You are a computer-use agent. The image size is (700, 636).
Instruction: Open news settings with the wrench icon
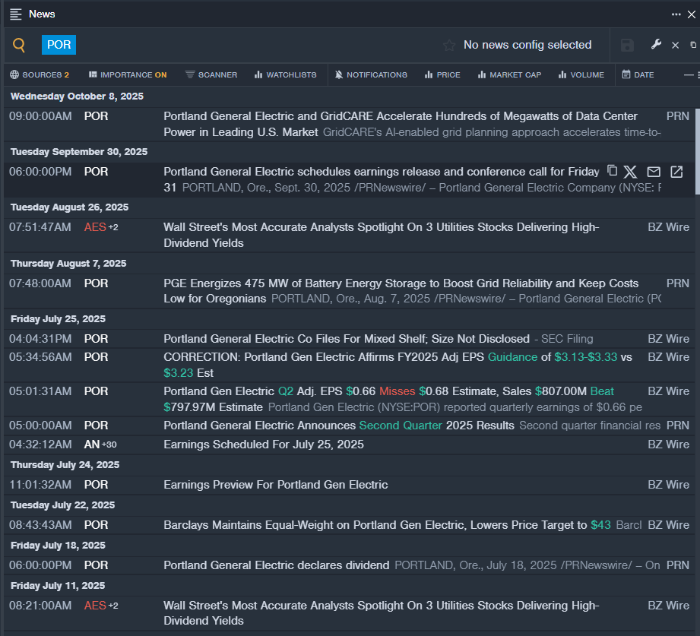(x=656, y=45)
